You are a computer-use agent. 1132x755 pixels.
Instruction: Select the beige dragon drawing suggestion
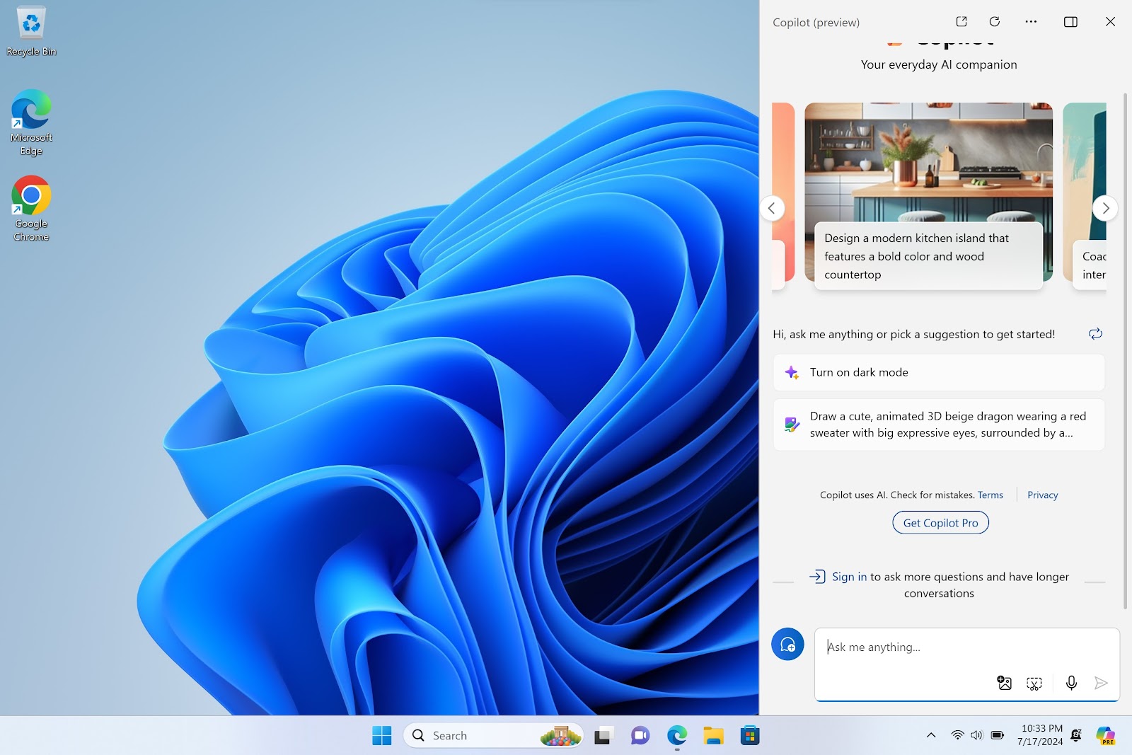pyautogui.click(x=939, y=425)
